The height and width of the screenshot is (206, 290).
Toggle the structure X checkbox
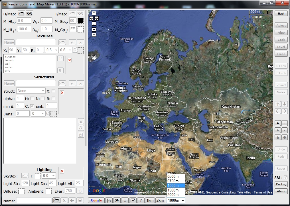tap(53, 91)
